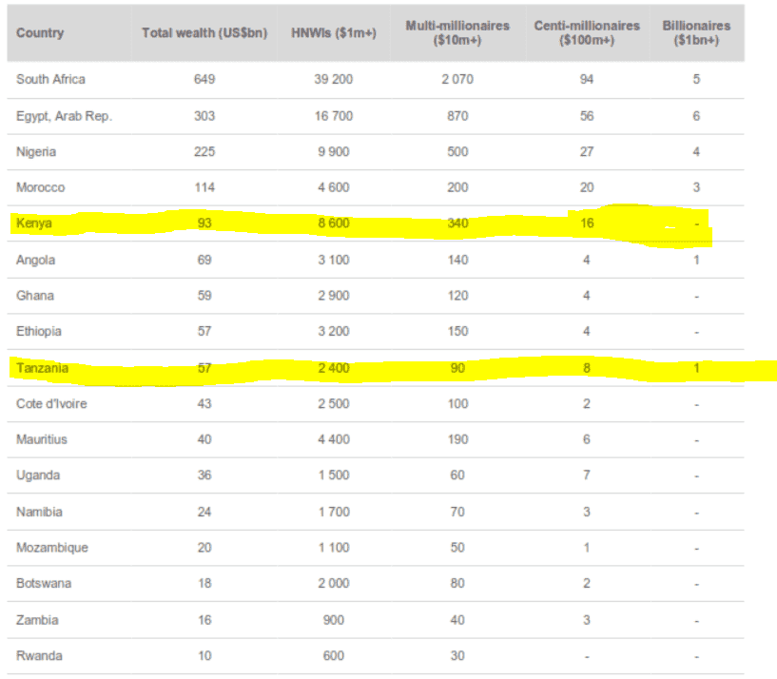
Task: Click South Africa's total wealth value "649"
Action: click(x=204, y=79)
